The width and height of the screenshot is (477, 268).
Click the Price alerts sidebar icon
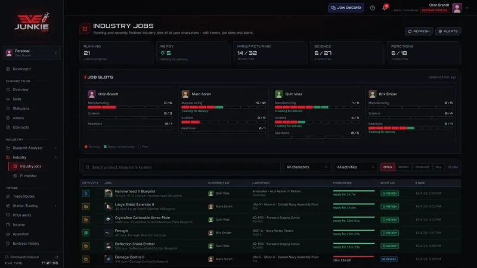pyautogui.click(x=8, y=215)
